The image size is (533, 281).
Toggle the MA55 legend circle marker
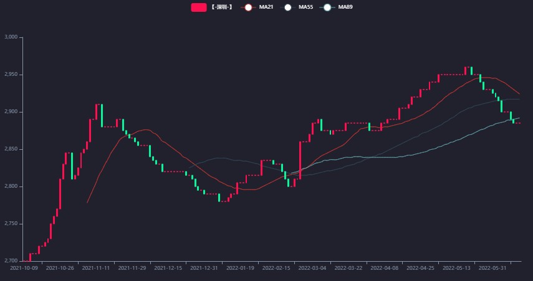(x=287, y=7)
